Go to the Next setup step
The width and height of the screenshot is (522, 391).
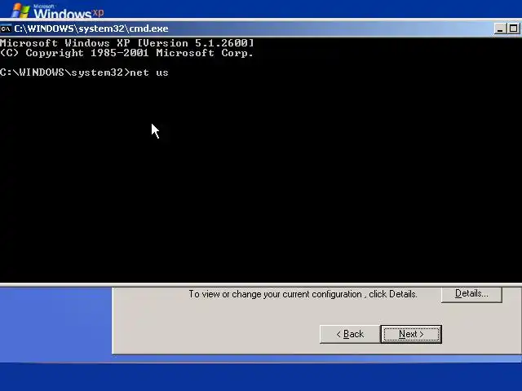(411, 334)
